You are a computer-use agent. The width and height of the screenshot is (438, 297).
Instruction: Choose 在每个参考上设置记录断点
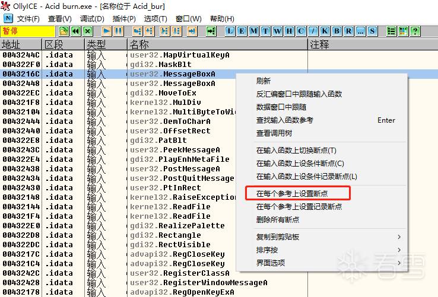tap(322, 206)
